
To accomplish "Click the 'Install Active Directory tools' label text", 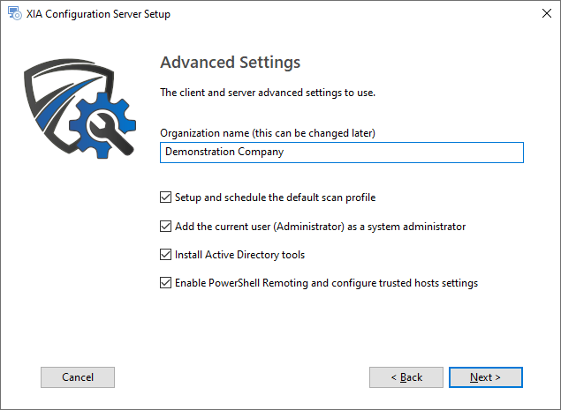I will coord(239,255).
